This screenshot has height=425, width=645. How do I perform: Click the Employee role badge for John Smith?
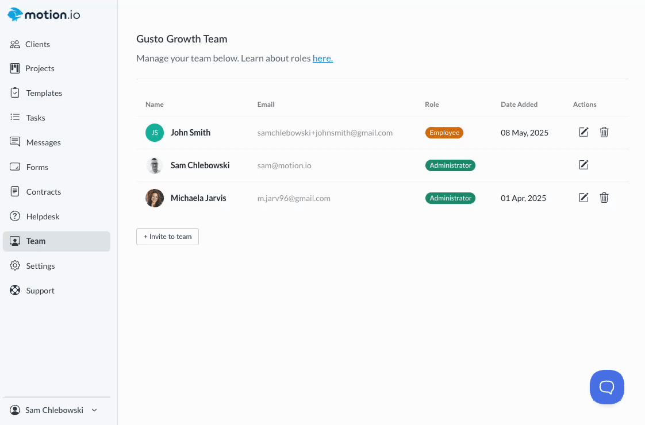(x=444, y=133)
